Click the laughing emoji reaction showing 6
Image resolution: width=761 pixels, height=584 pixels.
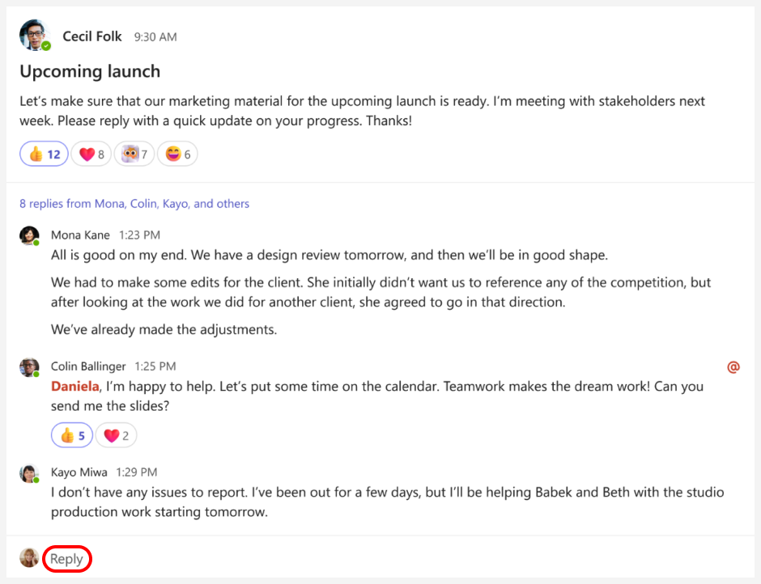click(177, 154)
